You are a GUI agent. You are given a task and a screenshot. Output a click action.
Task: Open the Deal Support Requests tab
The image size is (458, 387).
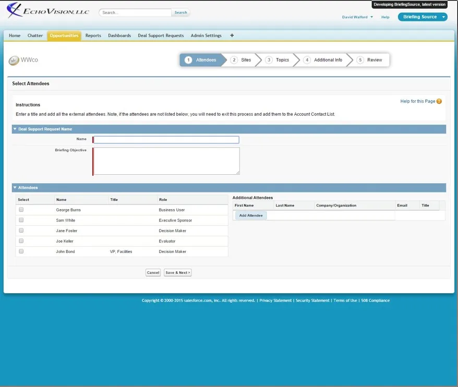click(x=161, y=35)
